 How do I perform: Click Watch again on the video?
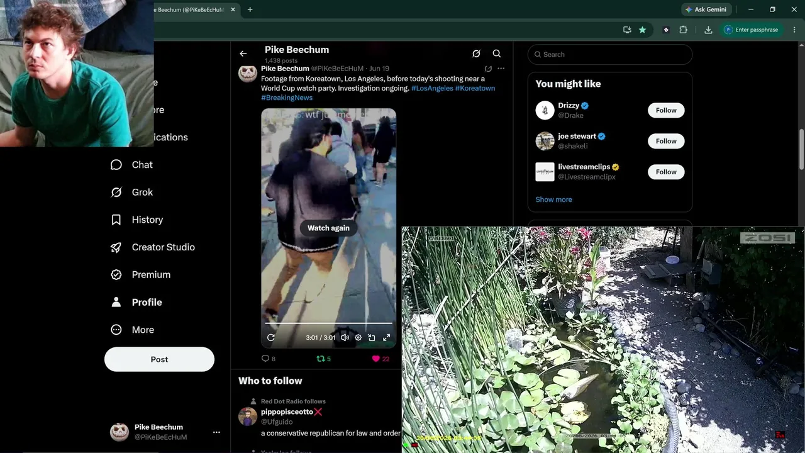(328, 228)
